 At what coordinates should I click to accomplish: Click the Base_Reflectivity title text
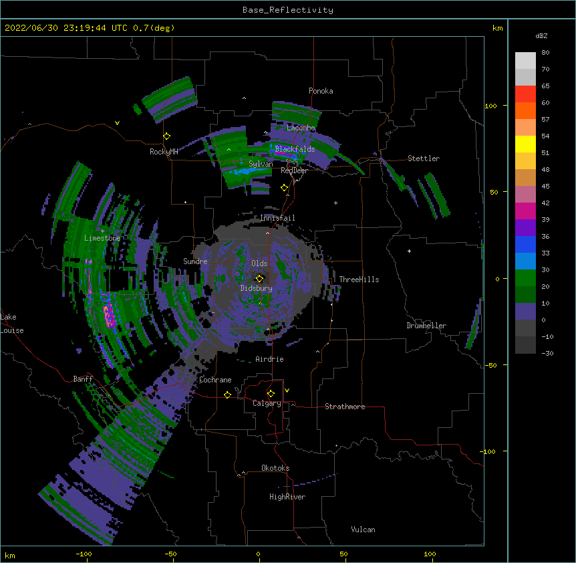(288, 10)
